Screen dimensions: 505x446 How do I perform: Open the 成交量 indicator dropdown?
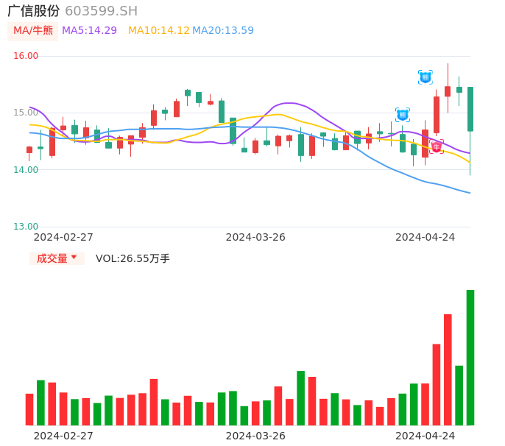(x=57, y=258)
